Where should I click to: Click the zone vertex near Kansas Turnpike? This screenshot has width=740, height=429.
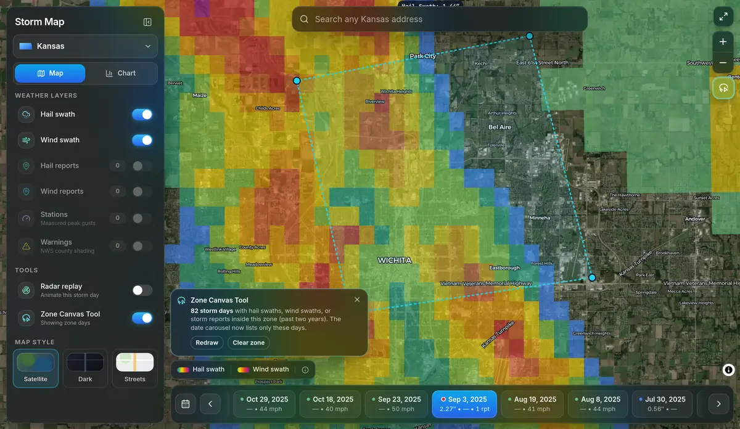click(x=592, y=278)
